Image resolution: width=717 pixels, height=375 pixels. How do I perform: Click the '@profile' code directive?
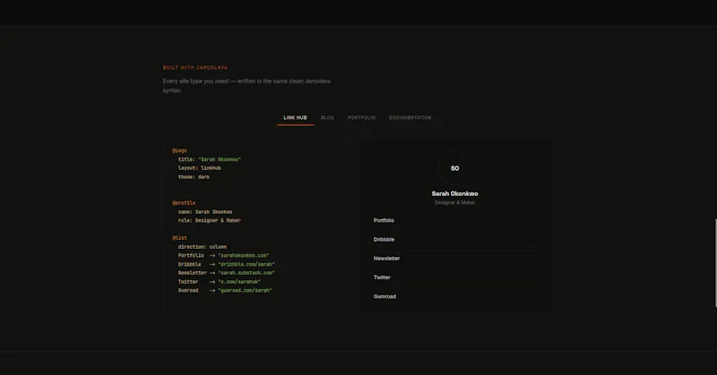point(184,203)
